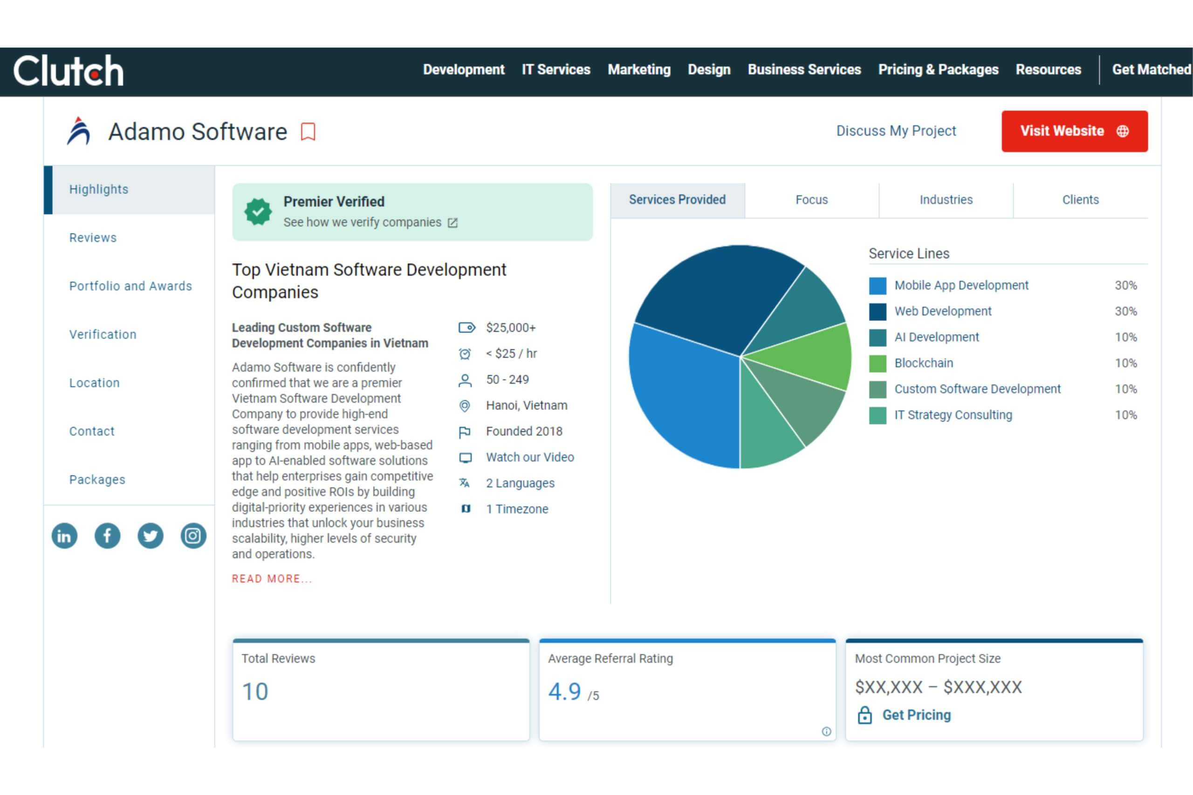Click the Discuss My Project link
The image size is (1193, 795).
pos(896,131)
